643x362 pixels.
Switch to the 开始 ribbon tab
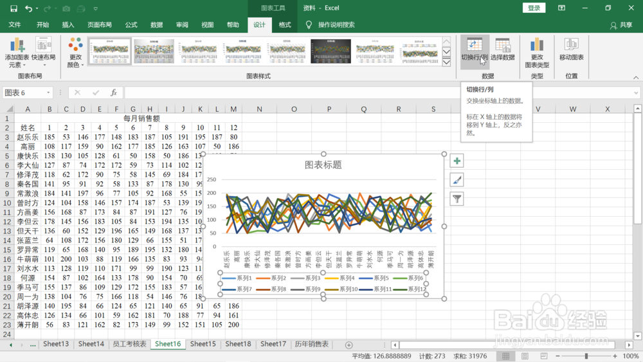click(42, 24)
